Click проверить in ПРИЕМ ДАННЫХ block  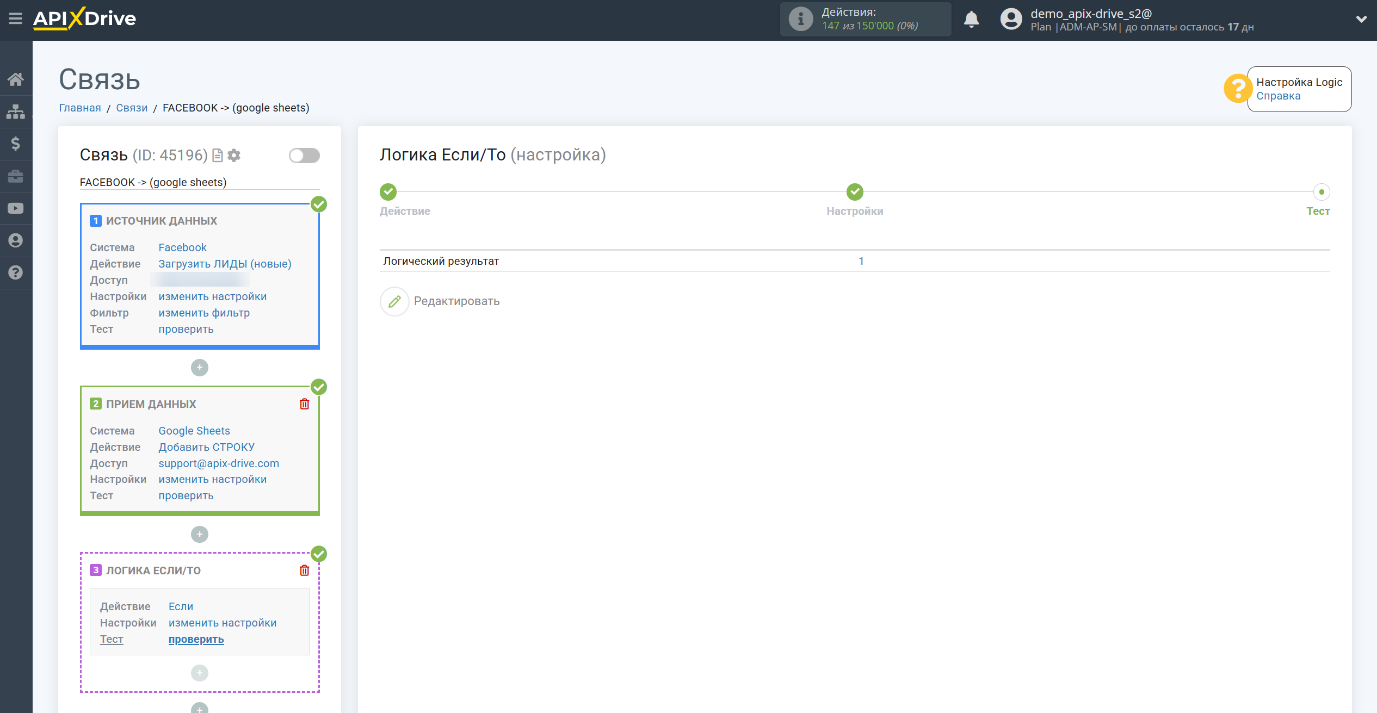click(x=186, y=495)
